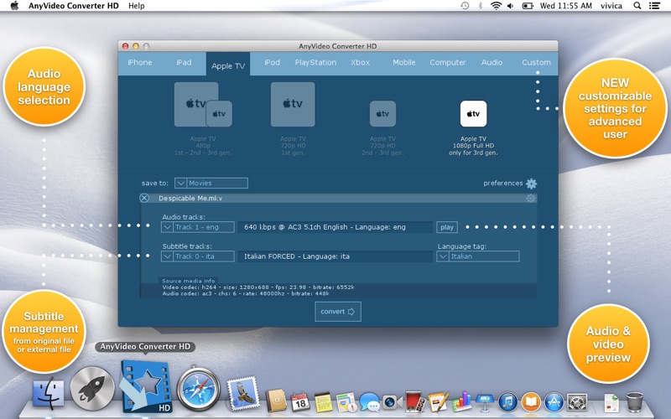671x419 pixels.
Task: Click the battery status icon in menu bar
Action: [528, 6]
